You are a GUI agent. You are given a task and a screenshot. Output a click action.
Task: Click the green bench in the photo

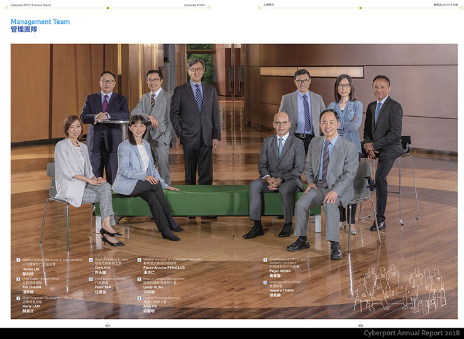tap(207, 201)
